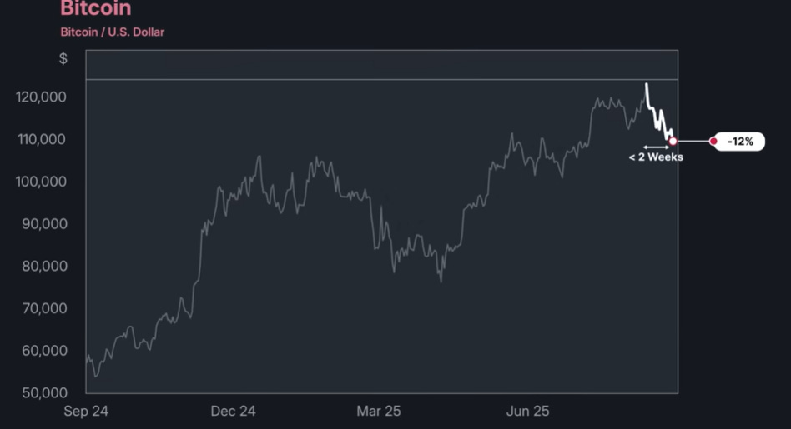The height and width of the screenshot is (429, 791).
Task: Click the 100,000 y-axis label
Action: (41, 182)
